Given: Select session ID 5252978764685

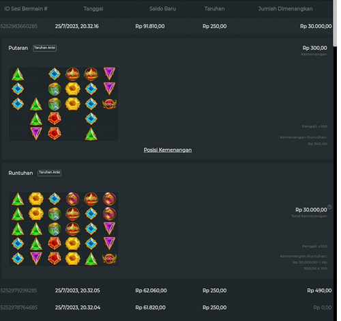Looking at the screenshot, I should click(19, 307).
